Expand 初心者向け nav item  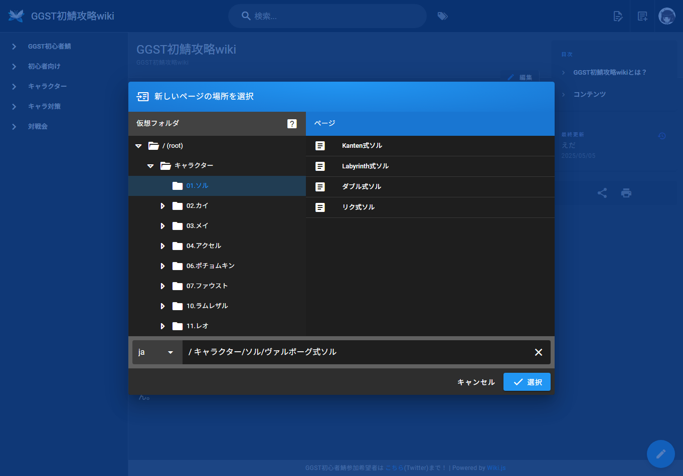point(14,67)
